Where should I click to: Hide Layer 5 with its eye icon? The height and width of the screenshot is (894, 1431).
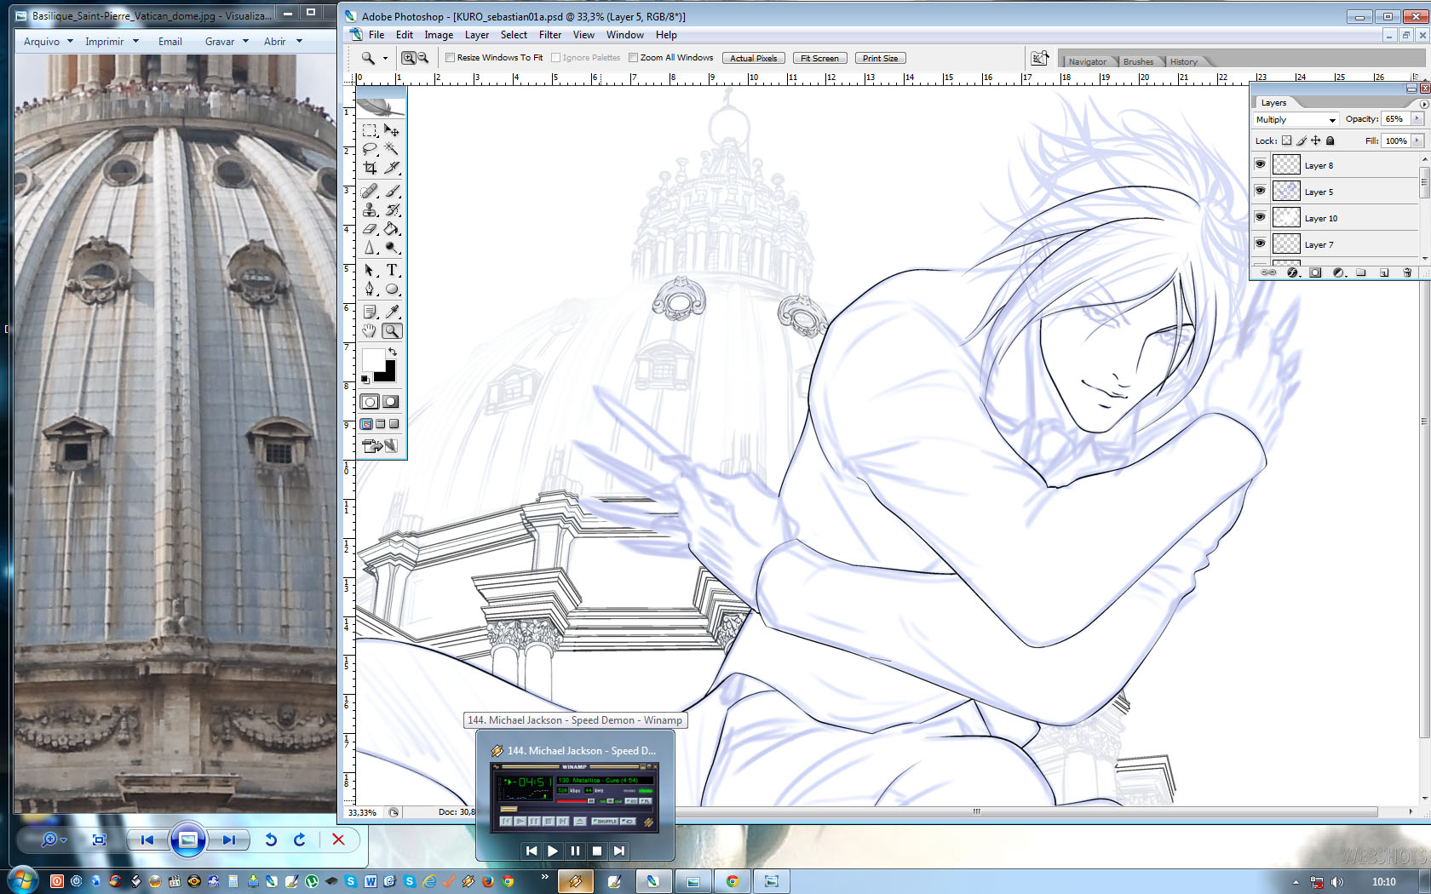click(1261, 191)
